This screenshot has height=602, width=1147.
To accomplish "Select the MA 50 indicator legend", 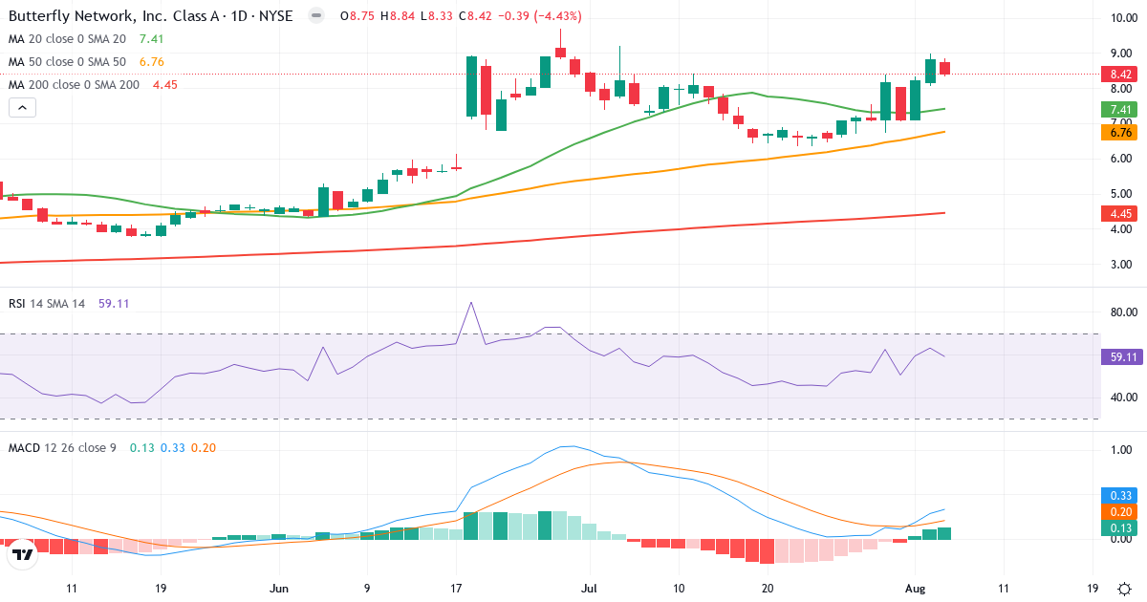I will 86,62.
